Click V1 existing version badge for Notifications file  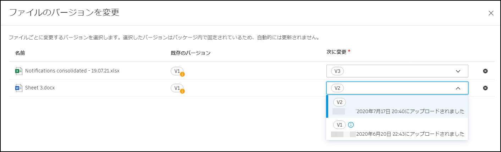tap(177, 71)
